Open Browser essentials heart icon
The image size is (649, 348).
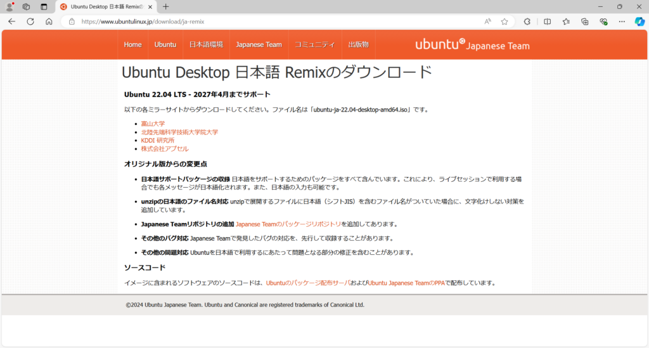point(603,22)
